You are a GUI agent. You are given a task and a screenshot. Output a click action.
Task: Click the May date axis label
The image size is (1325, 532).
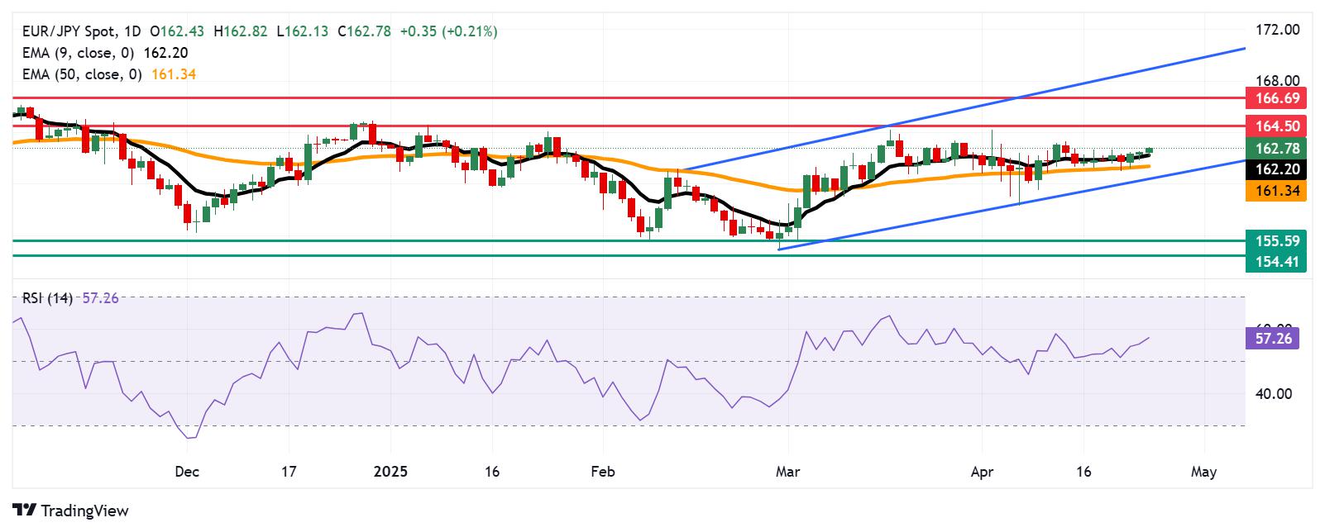(x=1203, y=473)
